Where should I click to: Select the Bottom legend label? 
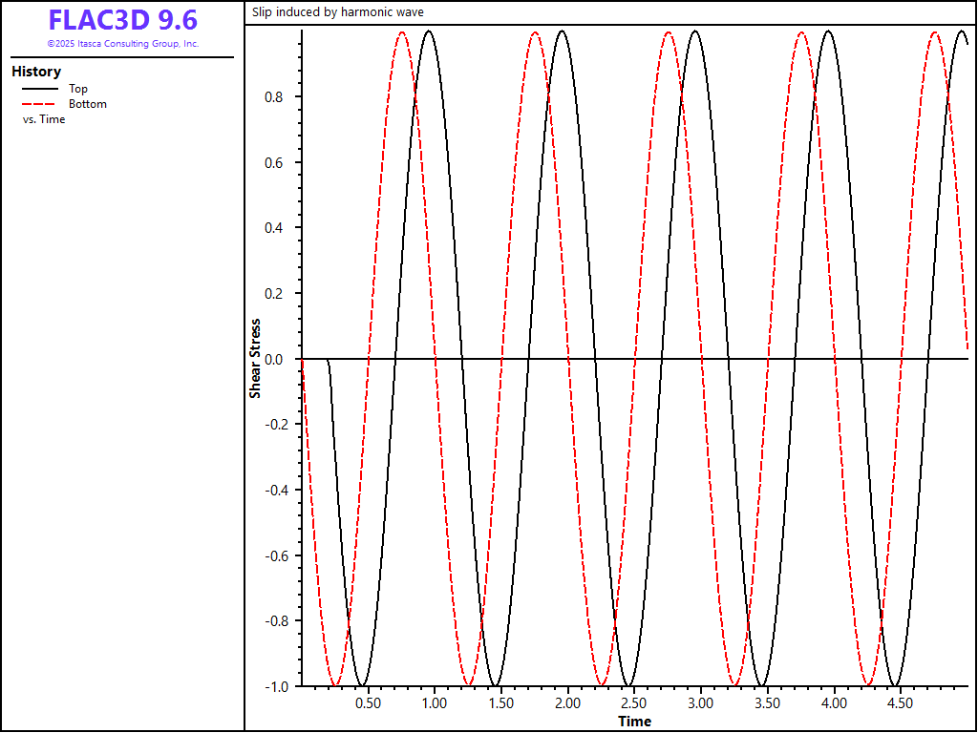point(88,104)
